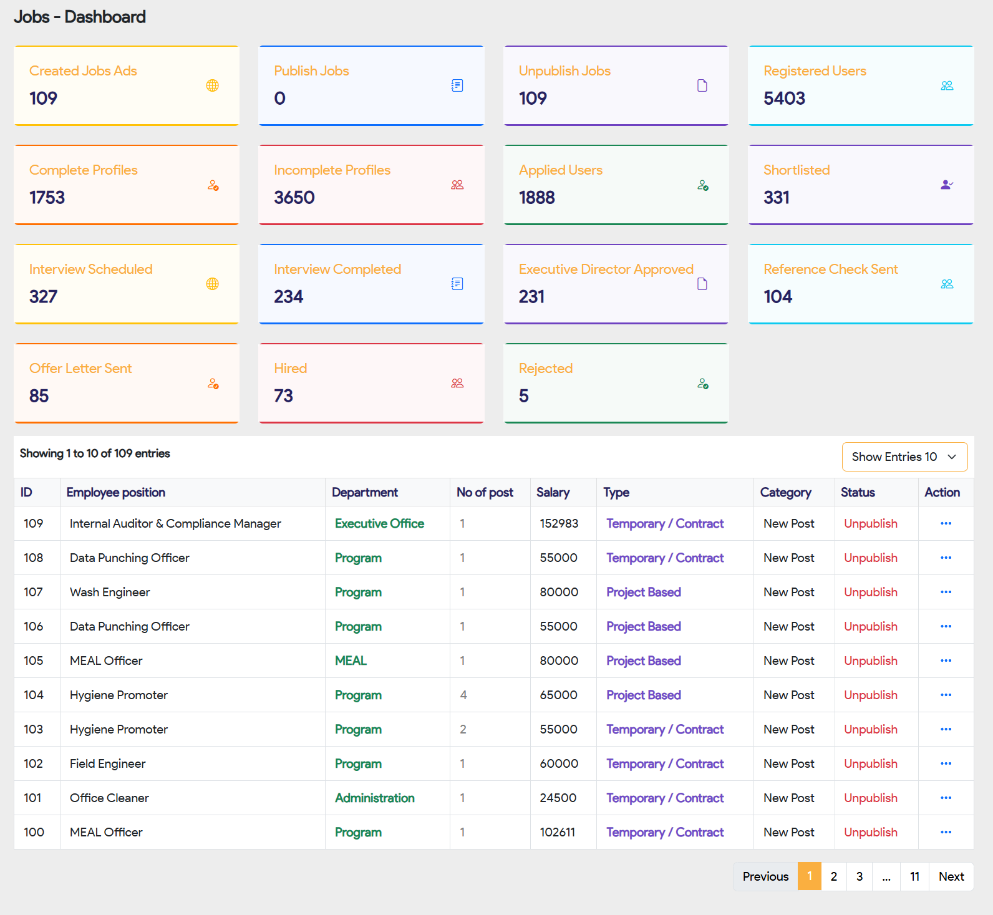Open action menu for Office Cleaner row
This screenshot has height=915, width=993.
946,798
